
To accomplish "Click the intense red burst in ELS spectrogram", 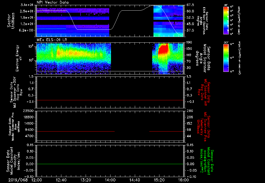I will (x=163, y=49).
